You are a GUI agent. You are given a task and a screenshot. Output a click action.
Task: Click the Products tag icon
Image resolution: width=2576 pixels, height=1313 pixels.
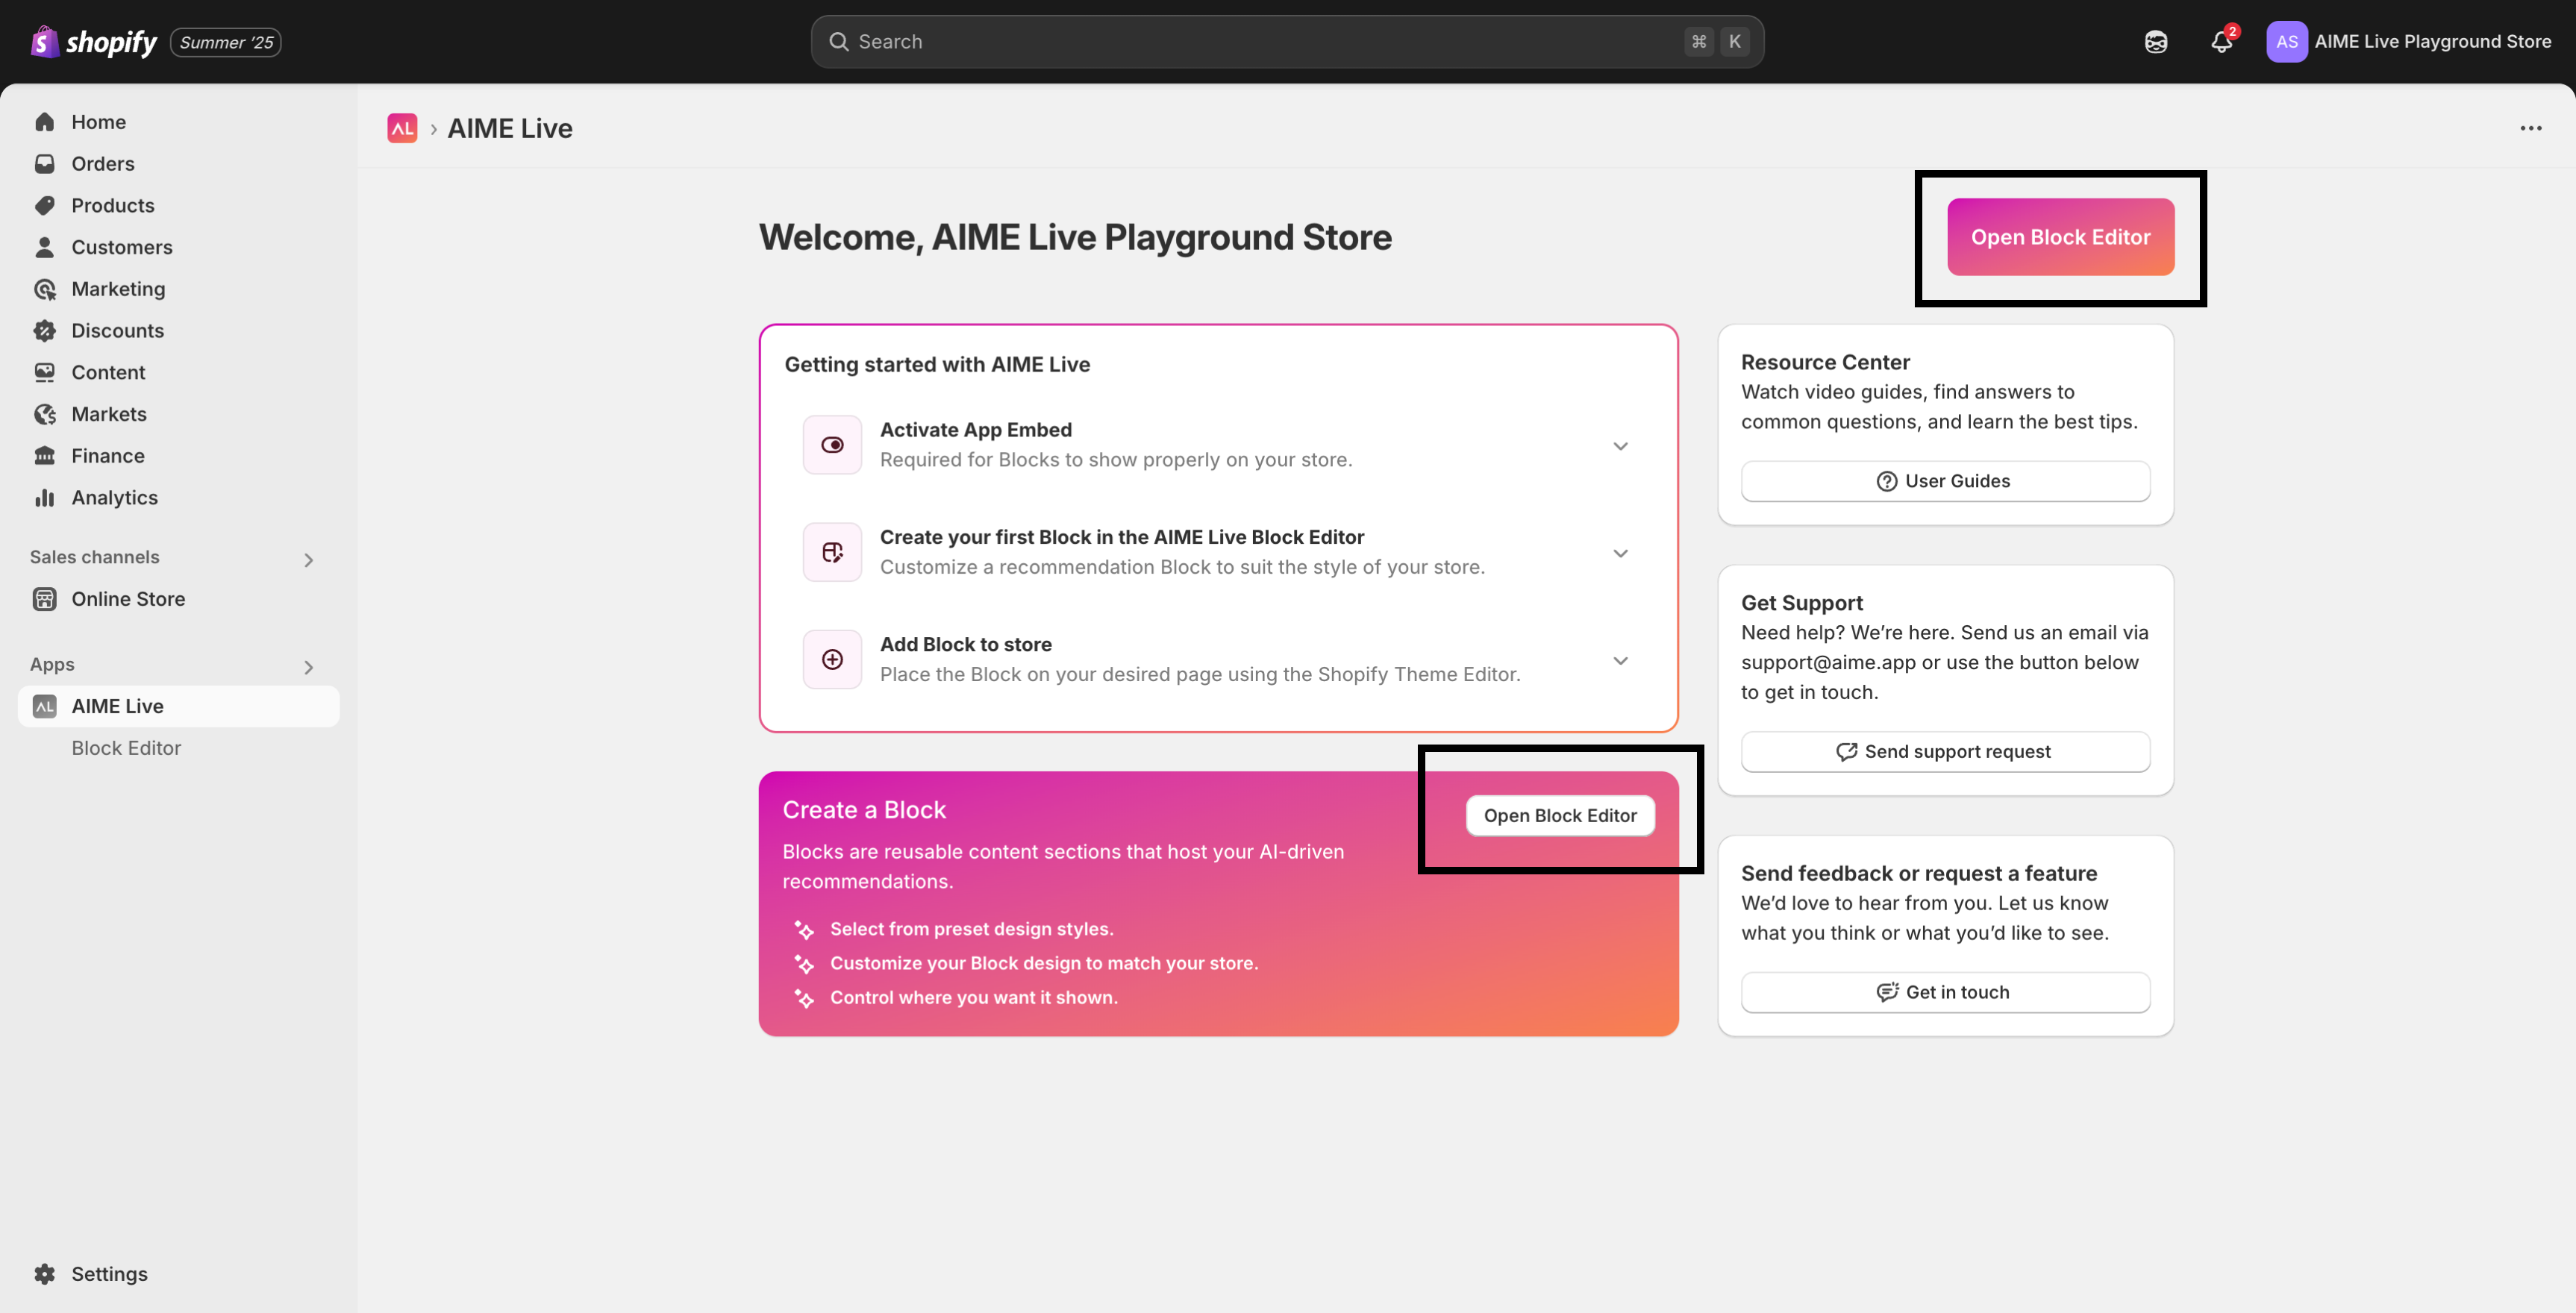(45, 205)
